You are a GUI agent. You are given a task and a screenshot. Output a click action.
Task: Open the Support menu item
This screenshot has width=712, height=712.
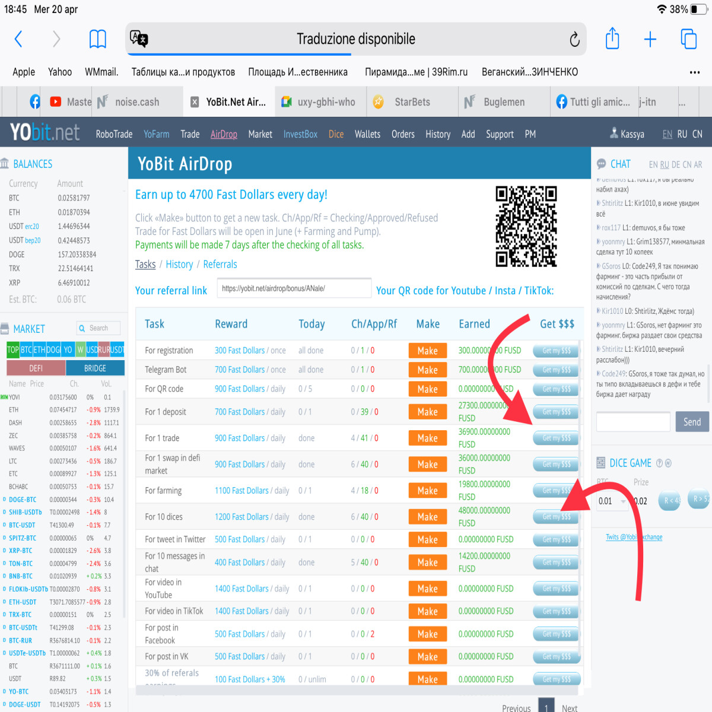[500, 134]
